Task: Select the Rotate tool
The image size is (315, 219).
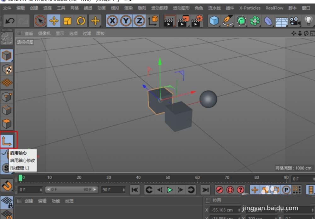Action: point(81,21)
